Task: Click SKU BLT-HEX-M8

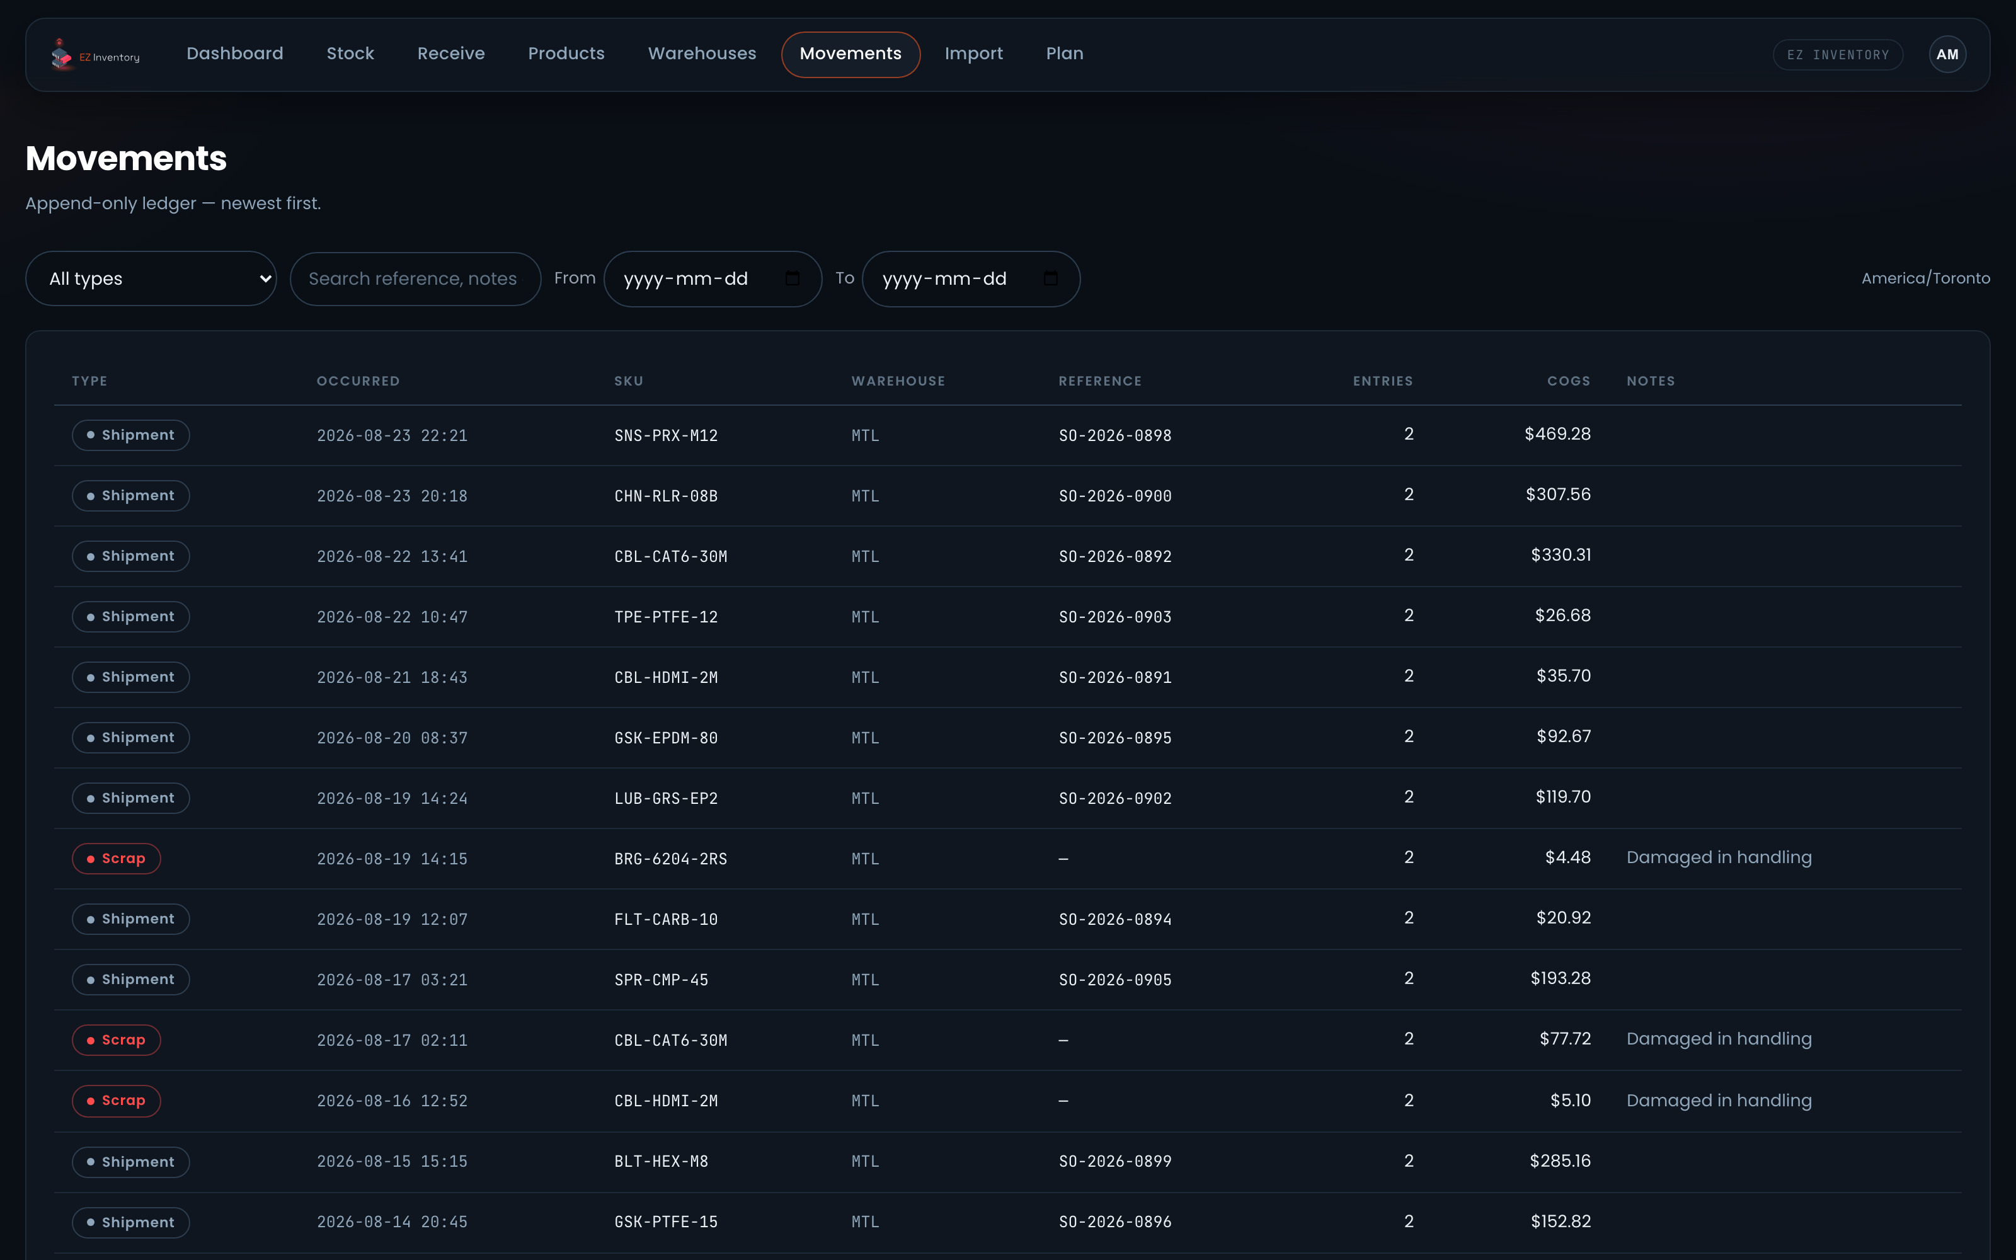Action: [x=661, y=1161]
